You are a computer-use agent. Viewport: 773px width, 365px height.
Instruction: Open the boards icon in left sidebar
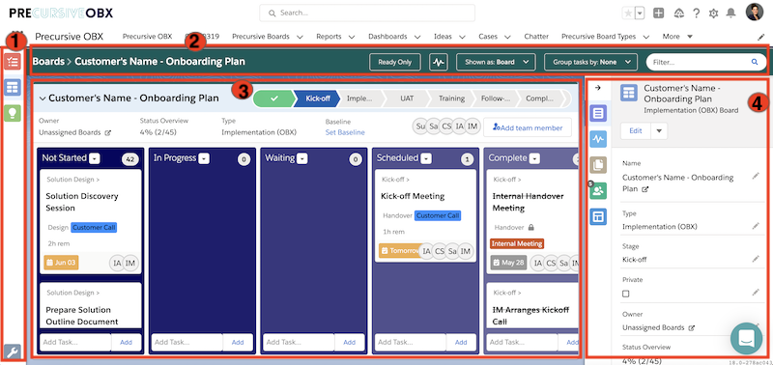coord(13,88)
